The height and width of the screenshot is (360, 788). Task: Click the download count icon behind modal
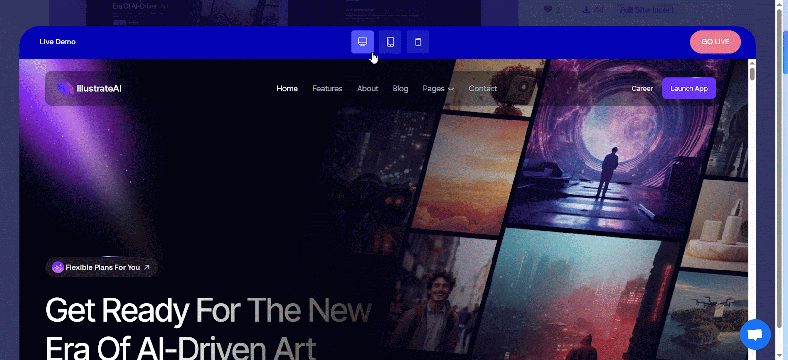(x=586, y=10)
